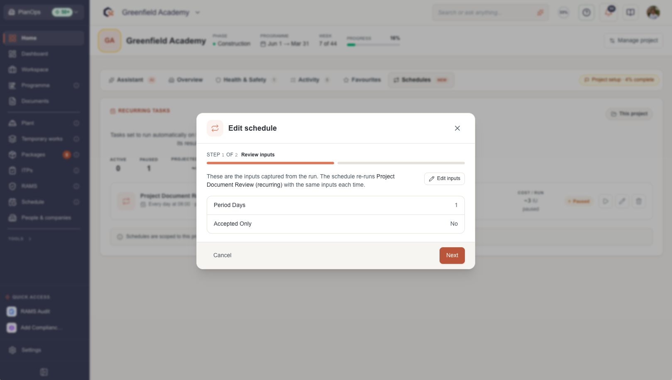Screen dimensions: 672x380
Task: Click the second step progress bar segment
Action: (401, 163)
